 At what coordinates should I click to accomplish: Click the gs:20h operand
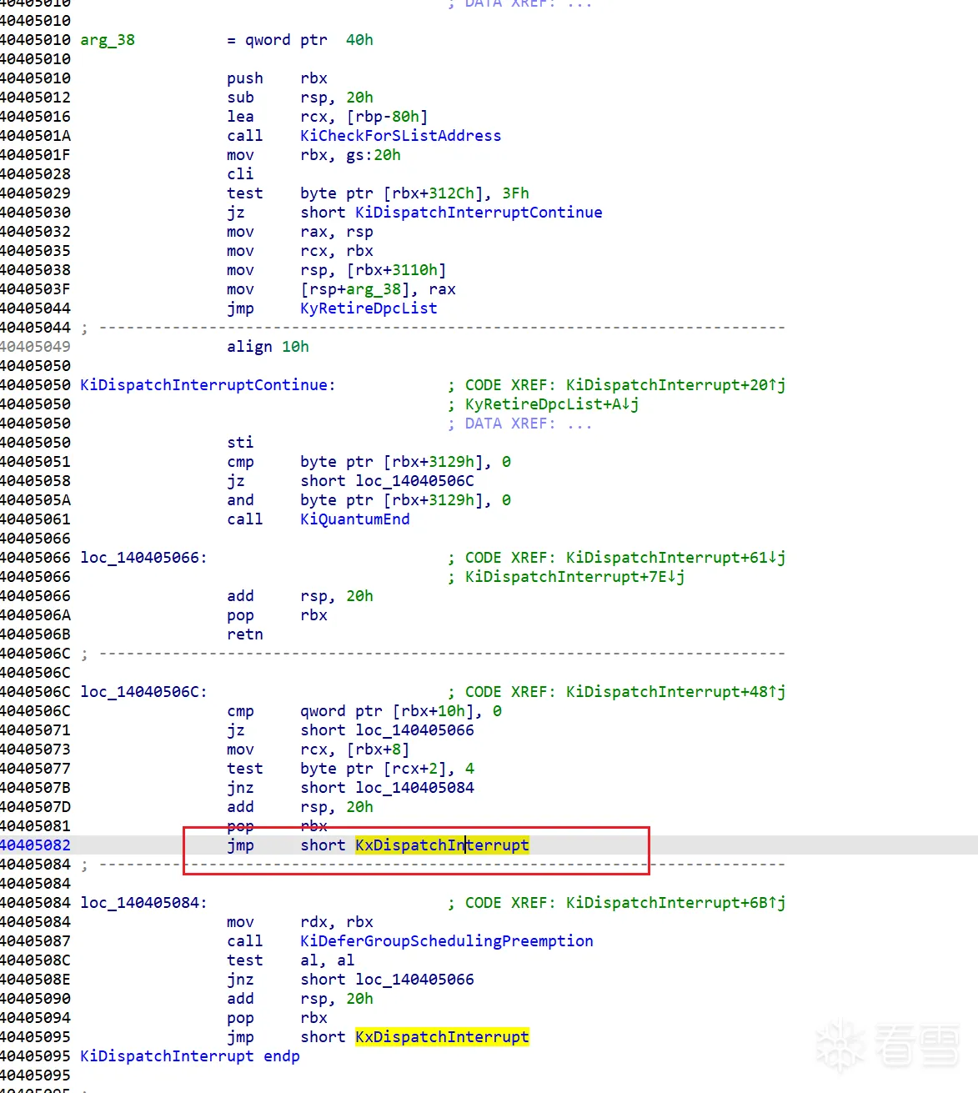click(x=374, y=155)
